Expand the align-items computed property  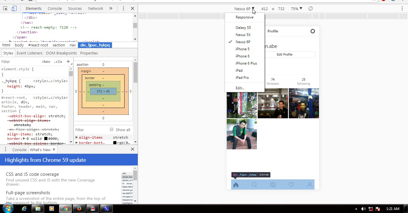coord(77,137)
